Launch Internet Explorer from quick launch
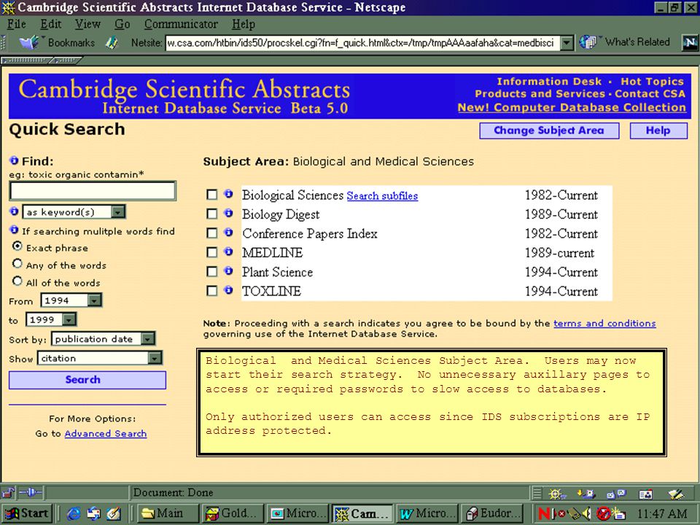The height and width of the screenshot is (525, 700). 73,514
